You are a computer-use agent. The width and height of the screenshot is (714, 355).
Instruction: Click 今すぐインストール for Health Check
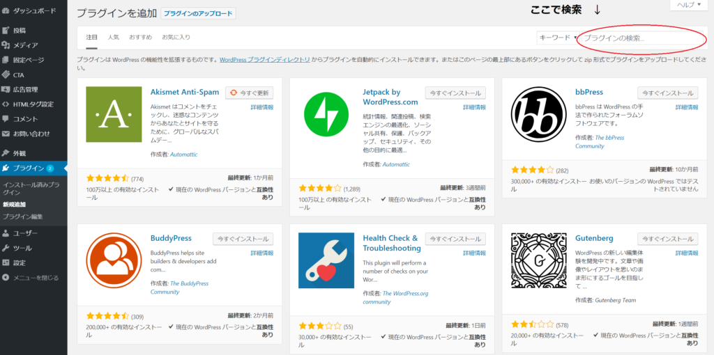click(x=455, y=239)
